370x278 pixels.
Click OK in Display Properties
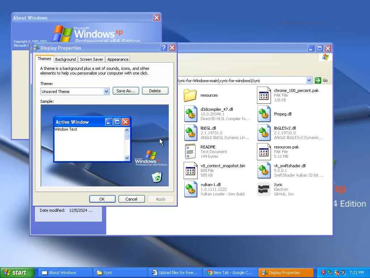click(102, 199)
